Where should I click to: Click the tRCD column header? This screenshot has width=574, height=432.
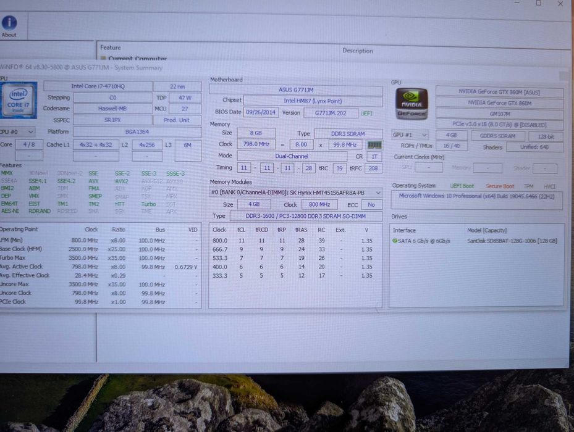(261, 230)
